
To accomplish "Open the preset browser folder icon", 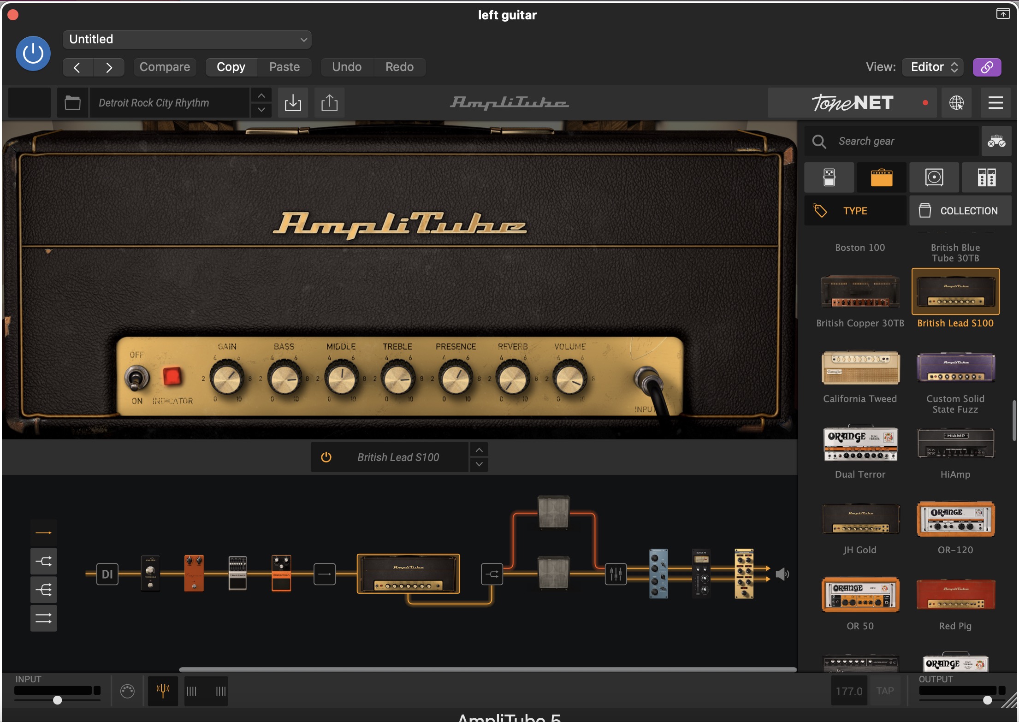I will [x=72, y=102].
